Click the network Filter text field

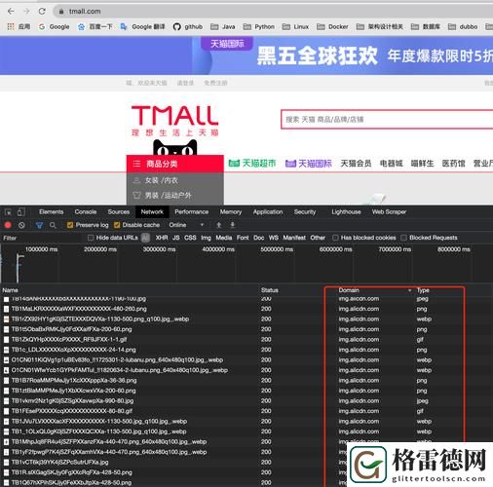42,238
